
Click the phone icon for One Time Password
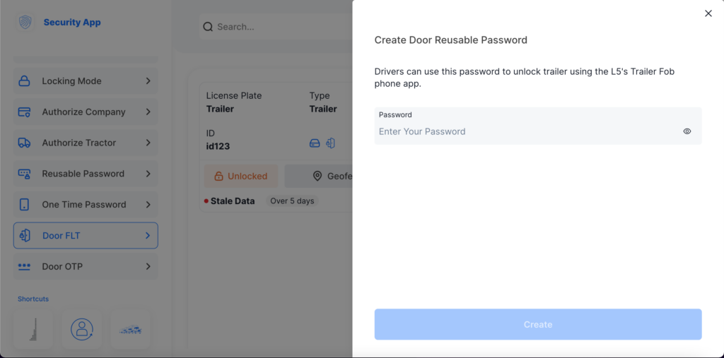point(24,205)
